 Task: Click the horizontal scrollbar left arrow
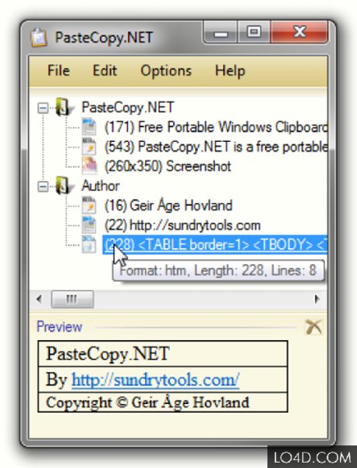[x=39, y=299]
